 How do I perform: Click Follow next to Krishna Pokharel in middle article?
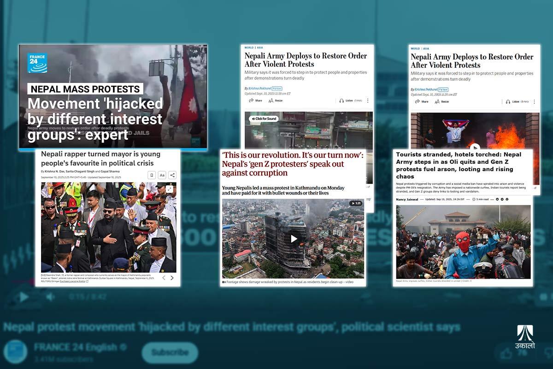tap(277, 89)
